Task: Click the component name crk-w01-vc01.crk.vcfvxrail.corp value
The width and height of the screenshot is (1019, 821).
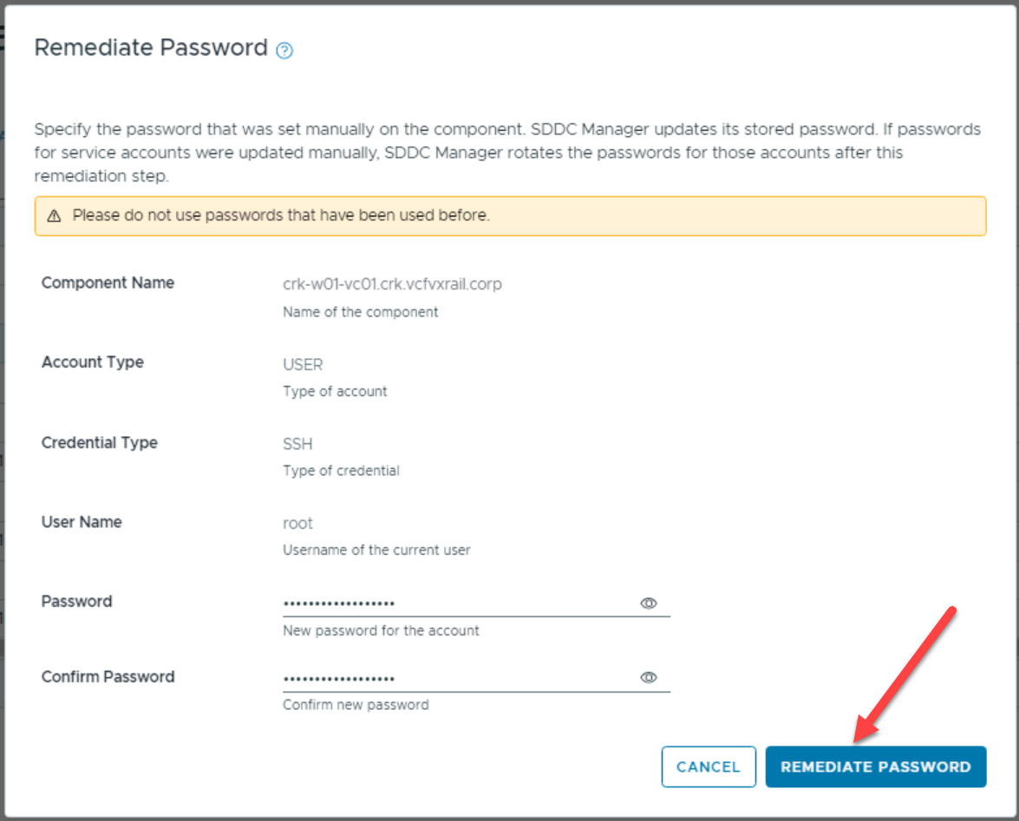Action: 392,284
